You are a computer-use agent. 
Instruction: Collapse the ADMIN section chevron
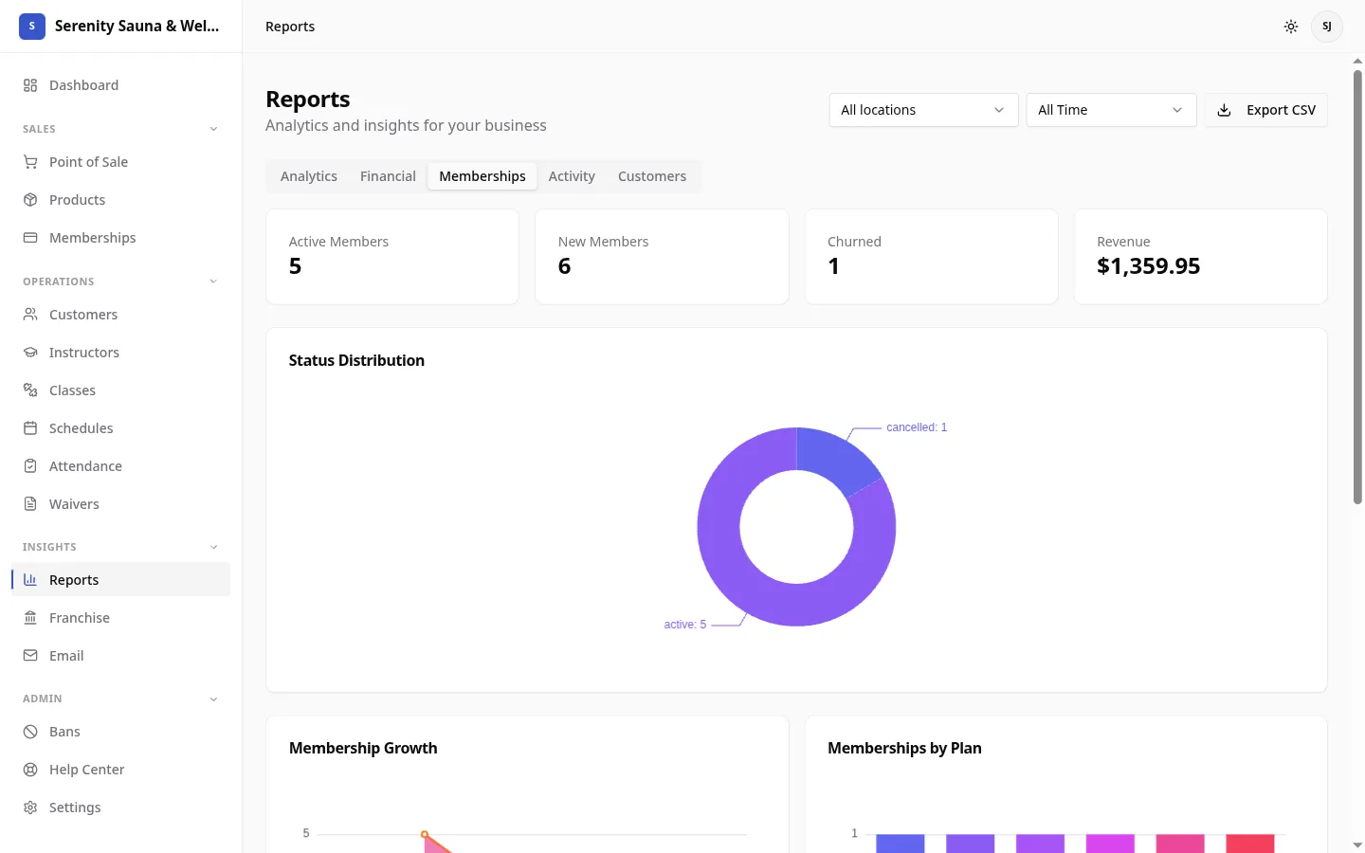coord(213,699)
